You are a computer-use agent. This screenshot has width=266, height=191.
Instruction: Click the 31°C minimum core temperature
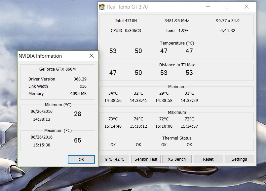(x=189, y=93)
